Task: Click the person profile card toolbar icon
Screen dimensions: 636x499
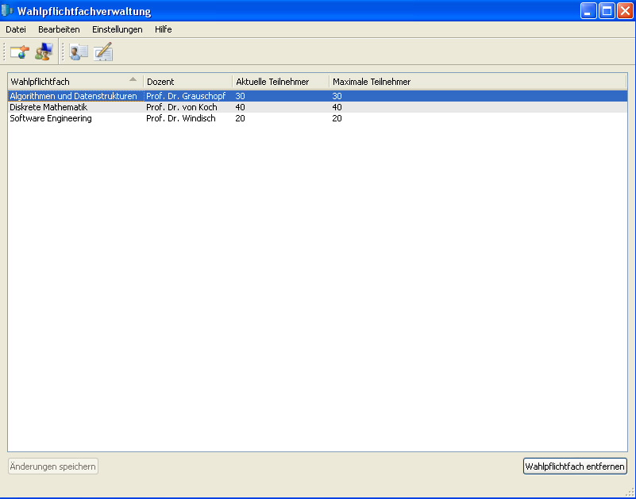Action: pyautogui.click(x=79, y=52)
